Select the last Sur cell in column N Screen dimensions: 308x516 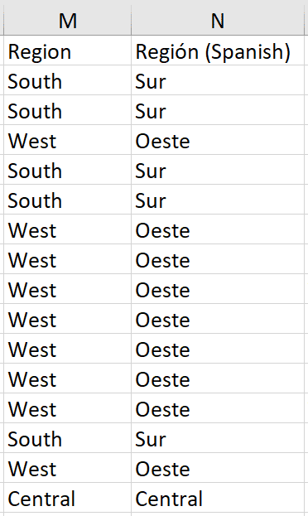click(x=218, y=438)
